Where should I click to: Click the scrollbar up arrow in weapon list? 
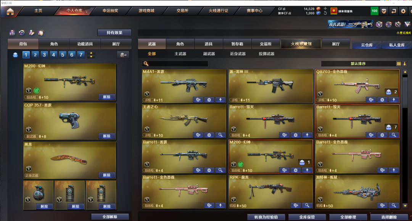click(x=405, y=72)
